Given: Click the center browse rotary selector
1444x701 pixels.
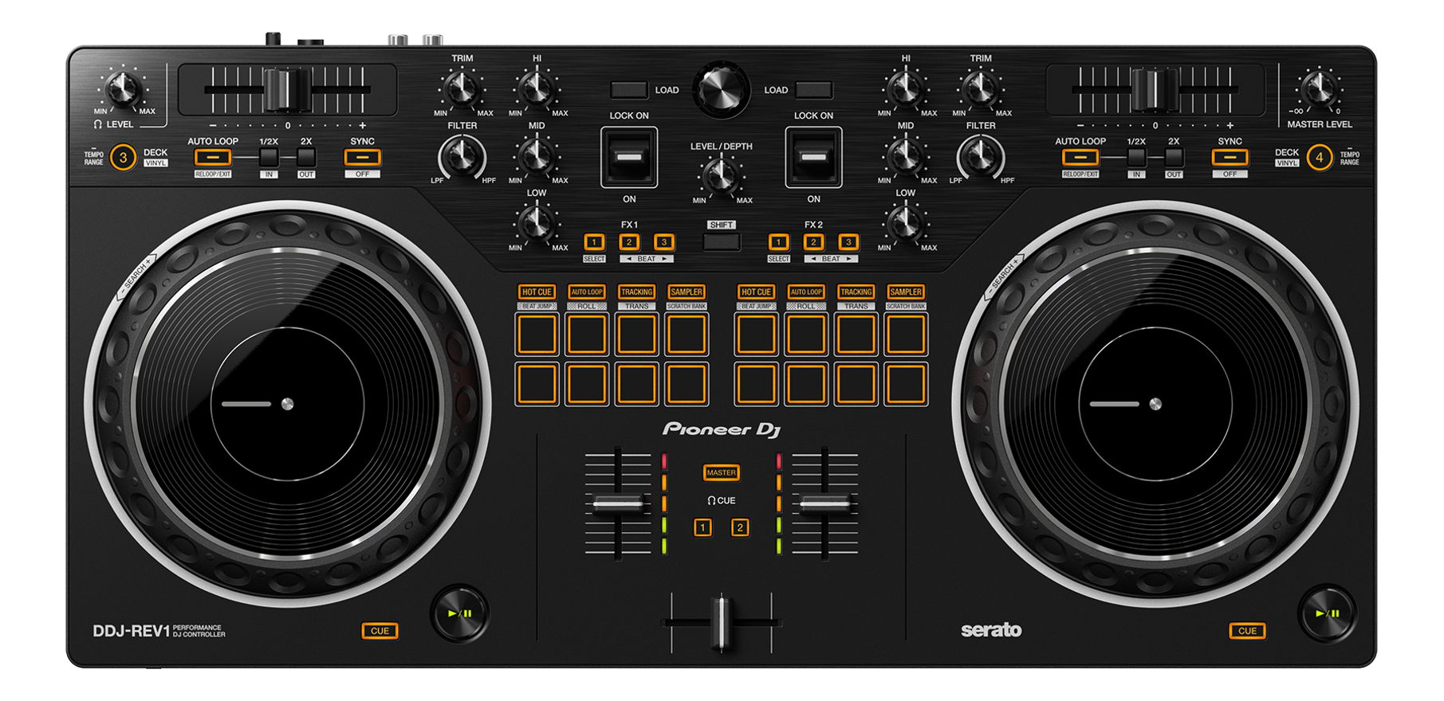Looking at the screenshot, I should point(722,90).
